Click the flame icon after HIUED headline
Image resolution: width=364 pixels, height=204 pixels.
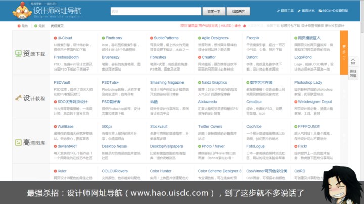[244, 26]
